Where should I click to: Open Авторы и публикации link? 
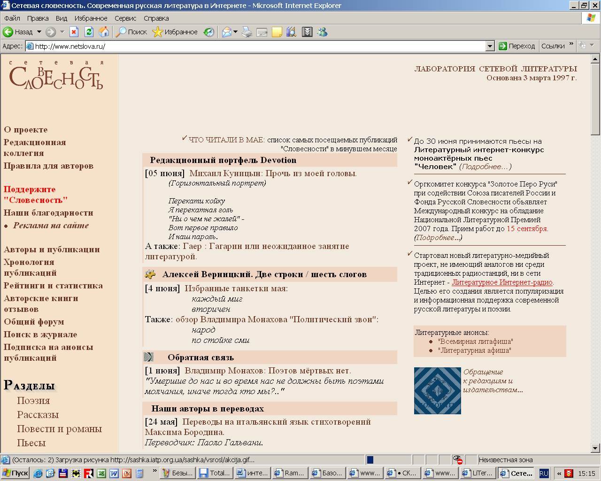52,249
